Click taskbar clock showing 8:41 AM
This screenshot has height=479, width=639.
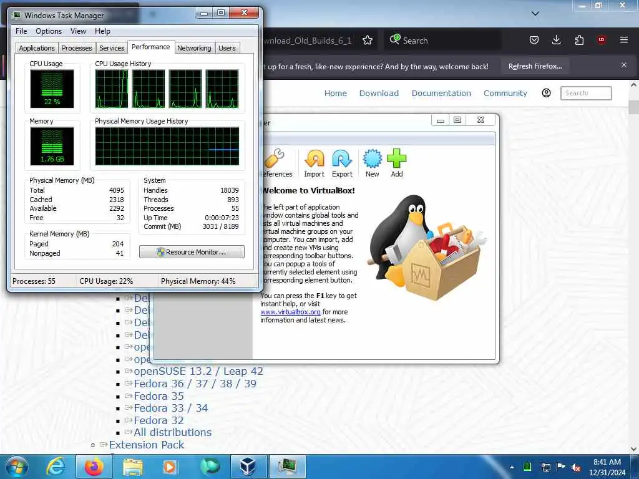607,467
